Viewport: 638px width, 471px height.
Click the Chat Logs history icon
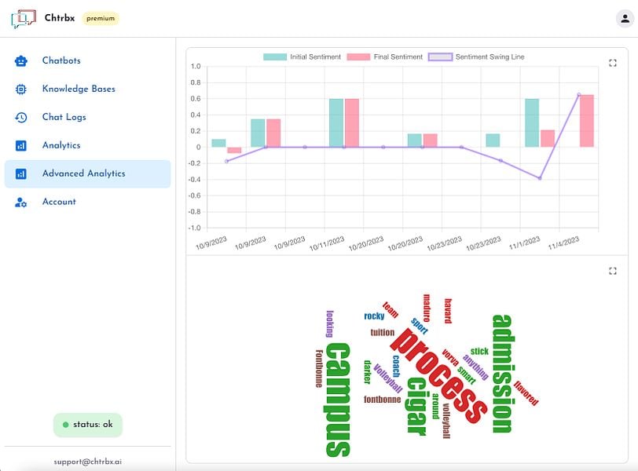20,118
